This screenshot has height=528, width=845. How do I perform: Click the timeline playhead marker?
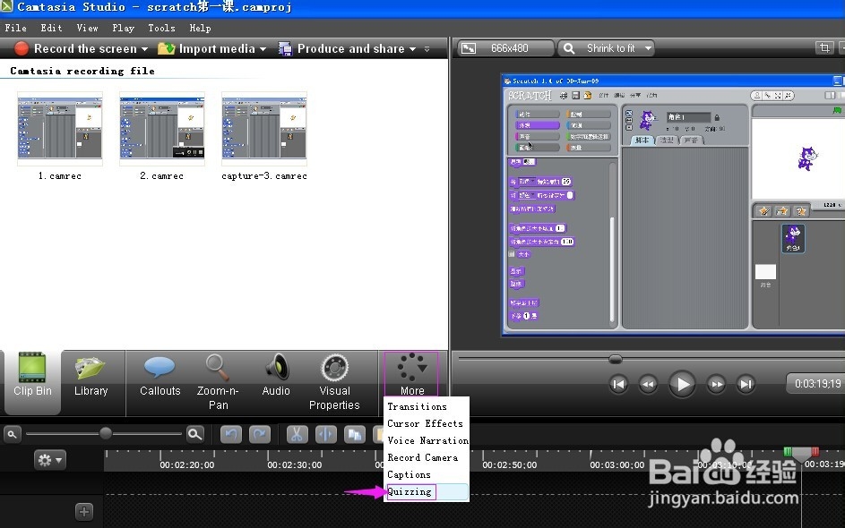801,456
